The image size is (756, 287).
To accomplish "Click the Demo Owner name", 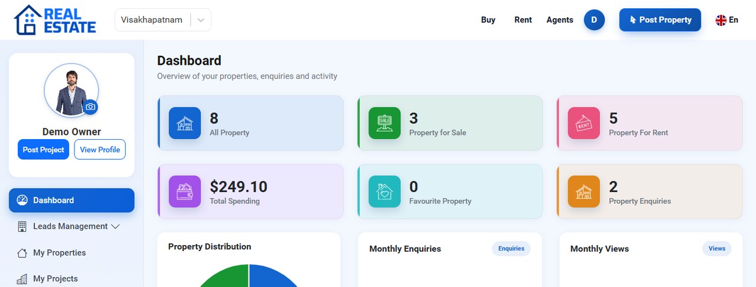I will (x=71, y=132).
